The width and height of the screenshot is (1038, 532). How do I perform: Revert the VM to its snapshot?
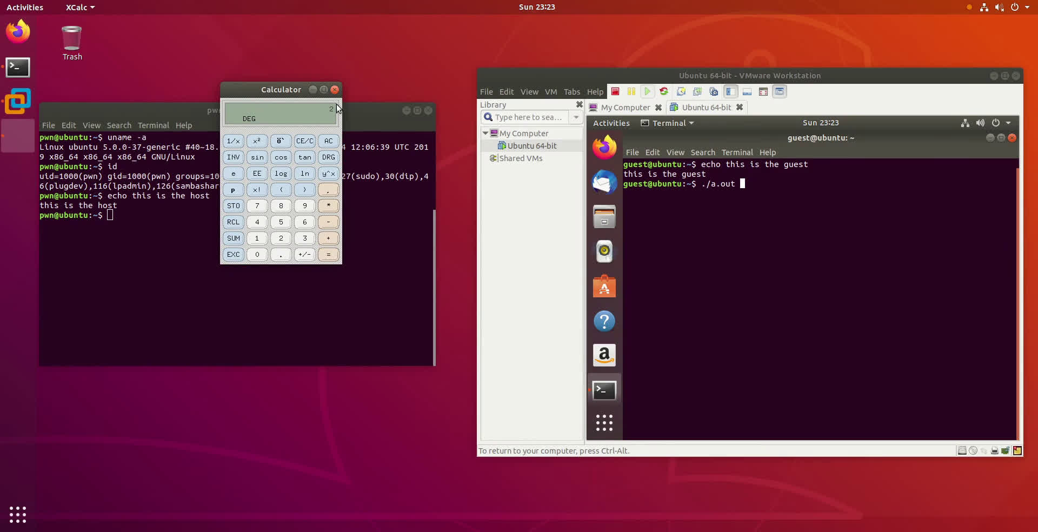(697, 91)
